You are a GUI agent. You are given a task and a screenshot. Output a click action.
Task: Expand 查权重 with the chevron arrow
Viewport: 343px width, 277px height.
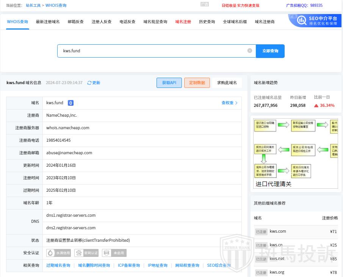(236, 103)
